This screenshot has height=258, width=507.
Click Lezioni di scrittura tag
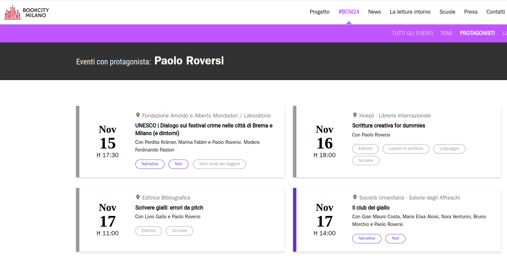click(x=406, y=149)
